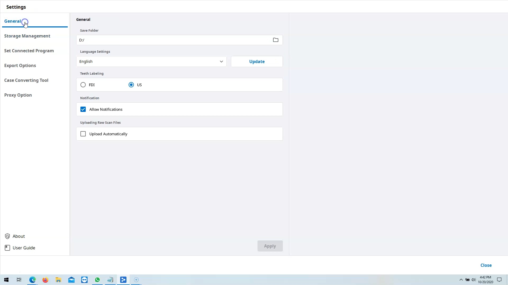This screenshot has width=508, height=285.
Task: Close the Settings dialog
Action: point(486,265)
